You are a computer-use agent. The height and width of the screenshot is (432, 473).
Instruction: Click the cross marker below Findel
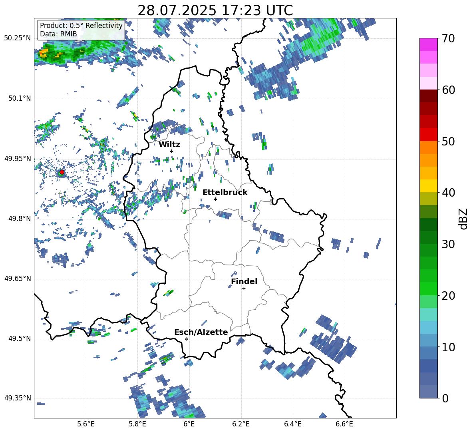tap(244, 289)
